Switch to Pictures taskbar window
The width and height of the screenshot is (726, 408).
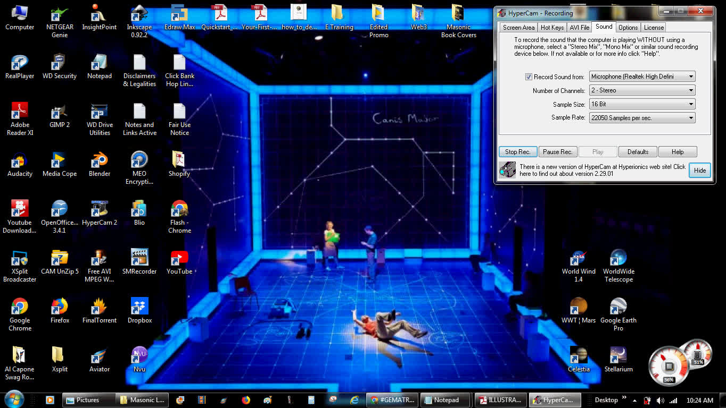[x=89, y=400]
